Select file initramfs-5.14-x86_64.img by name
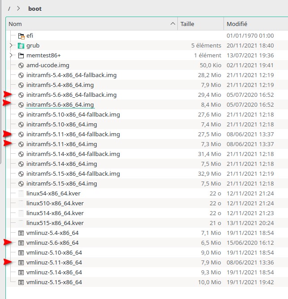 pyautogui.click(x=62, y=164)
